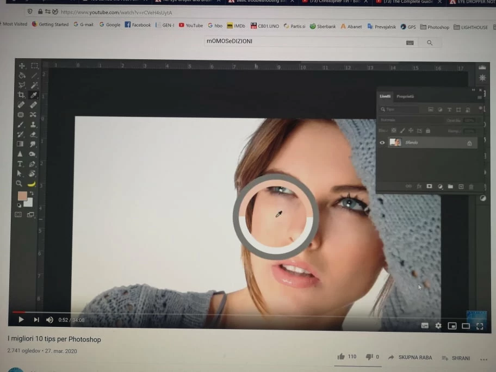Open the layer filter type dropdown
Viewport: 496px width, 372px height.
[x=399, y=109]
